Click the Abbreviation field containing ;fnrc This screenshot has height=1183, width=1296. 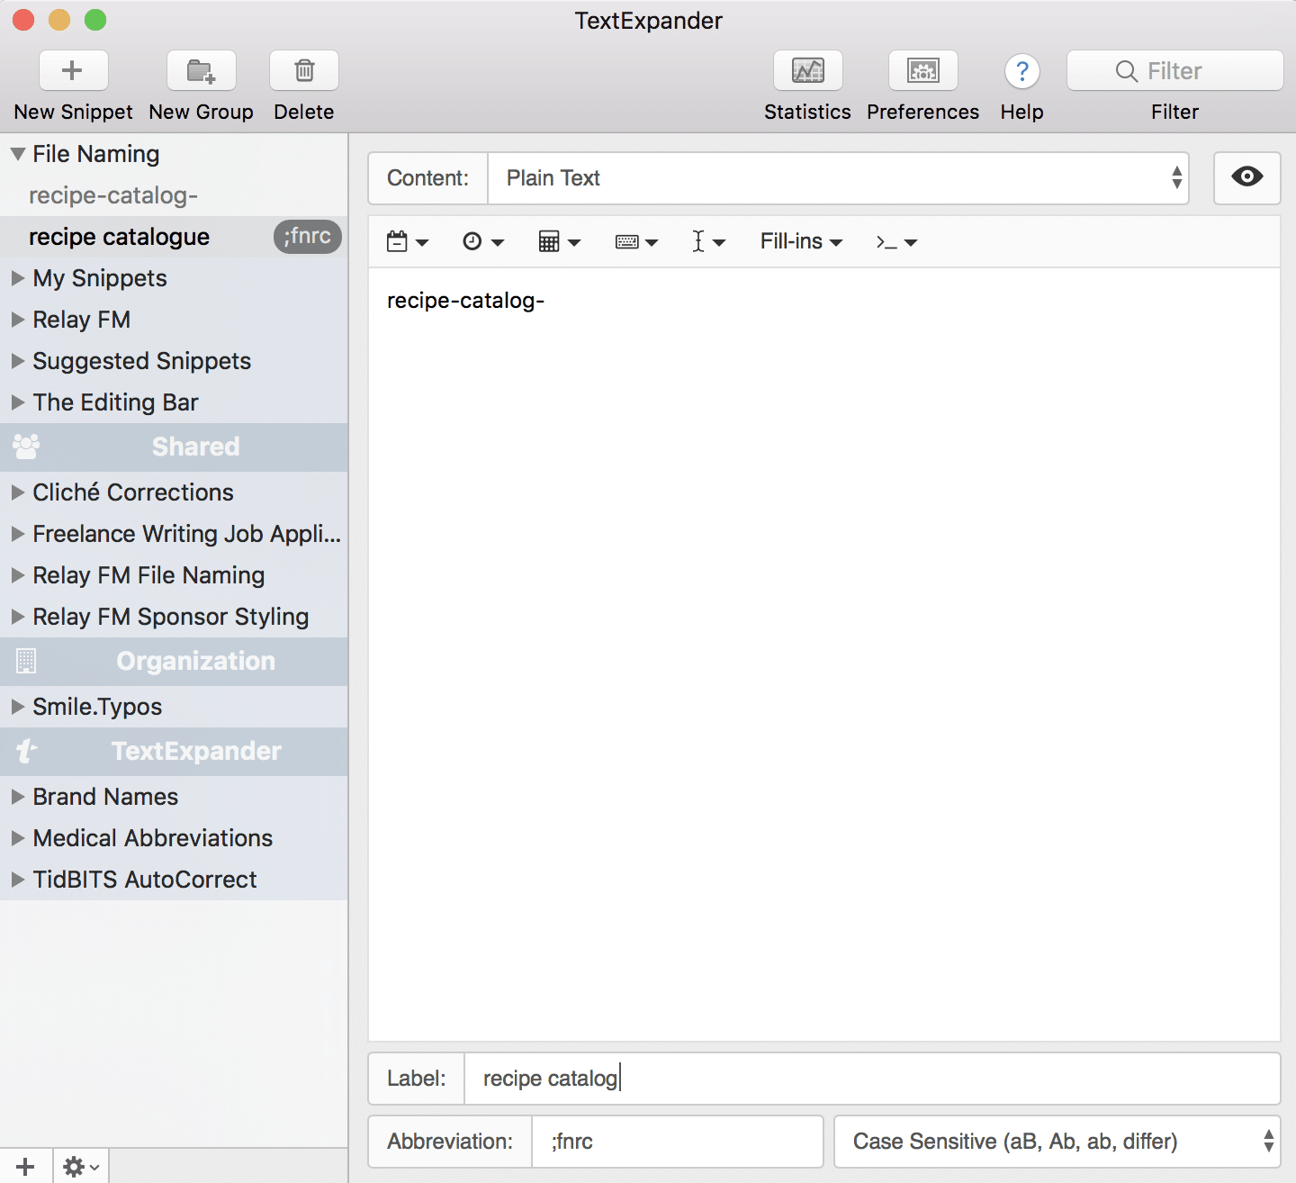click(677, 1142)
